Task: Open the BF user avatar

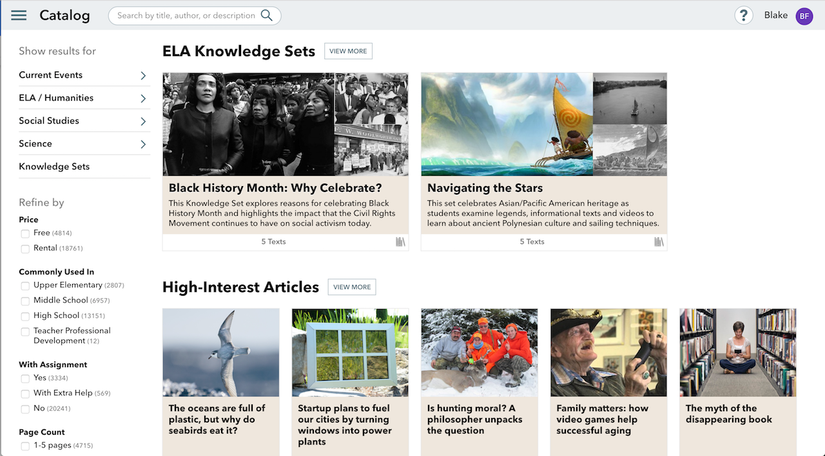Action: (804, 16)
